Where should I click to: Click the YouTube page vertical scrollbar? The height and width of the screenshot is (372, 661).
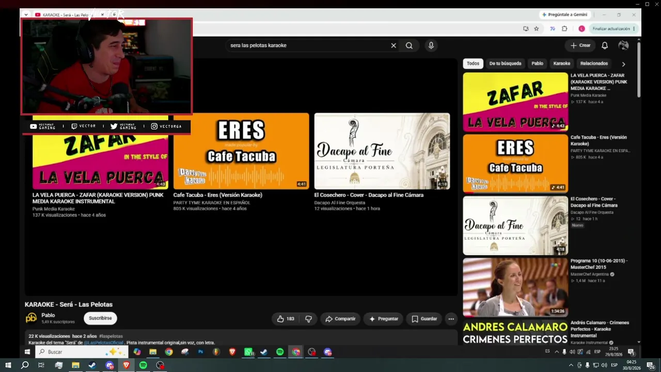[x=639, y=69]
